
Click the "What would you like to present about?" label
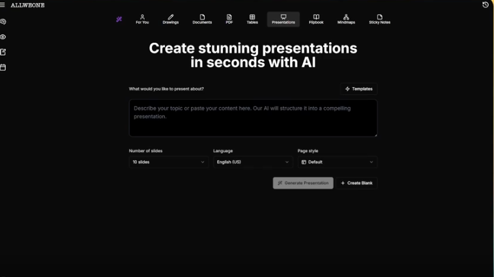166,89
